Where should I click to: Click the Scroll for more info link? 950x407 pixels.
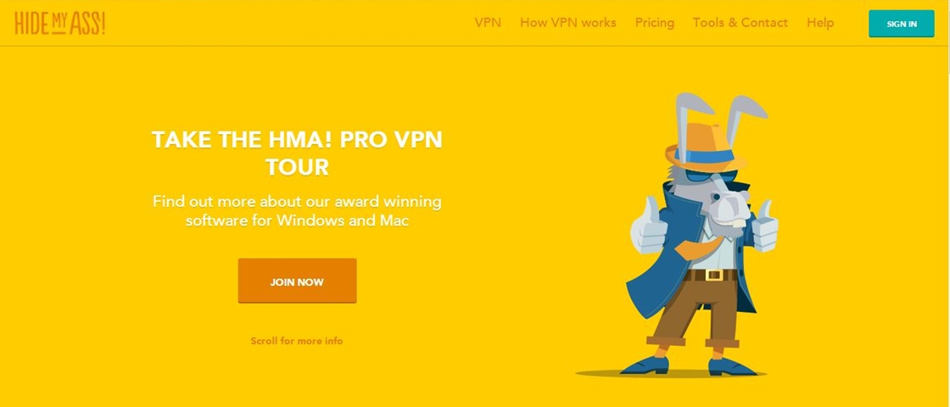pyautogui.click(x=297, y=341)
